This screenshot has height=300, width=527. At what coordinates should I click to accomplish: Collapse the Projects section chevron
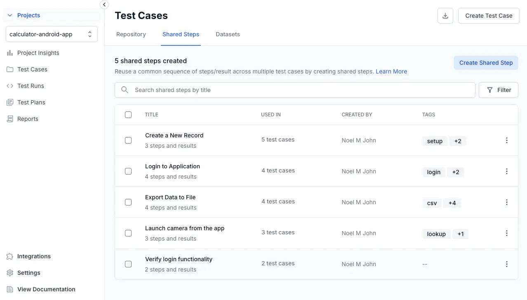click(10, 15)
